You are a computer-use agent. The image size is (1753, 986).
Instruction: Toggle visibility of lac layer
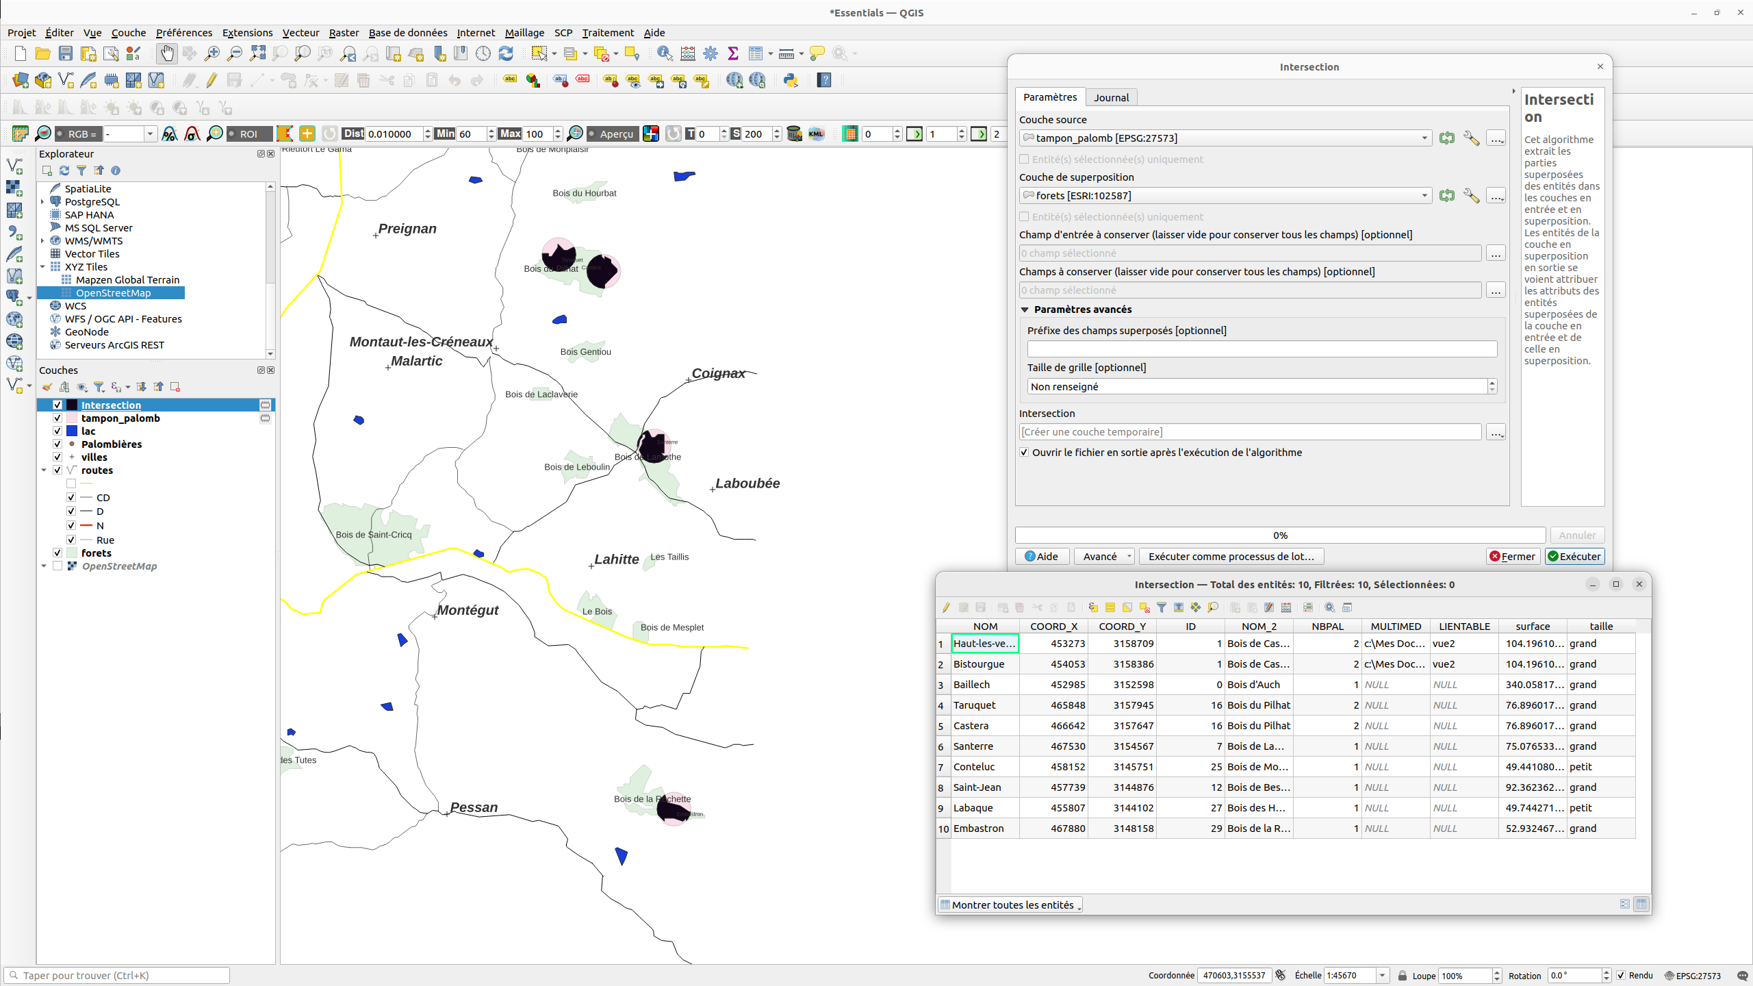(x=57, y=431)
